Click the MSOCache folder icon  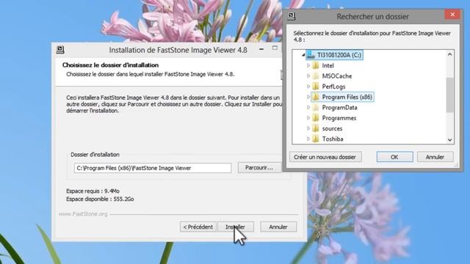[x=315, y=76]
